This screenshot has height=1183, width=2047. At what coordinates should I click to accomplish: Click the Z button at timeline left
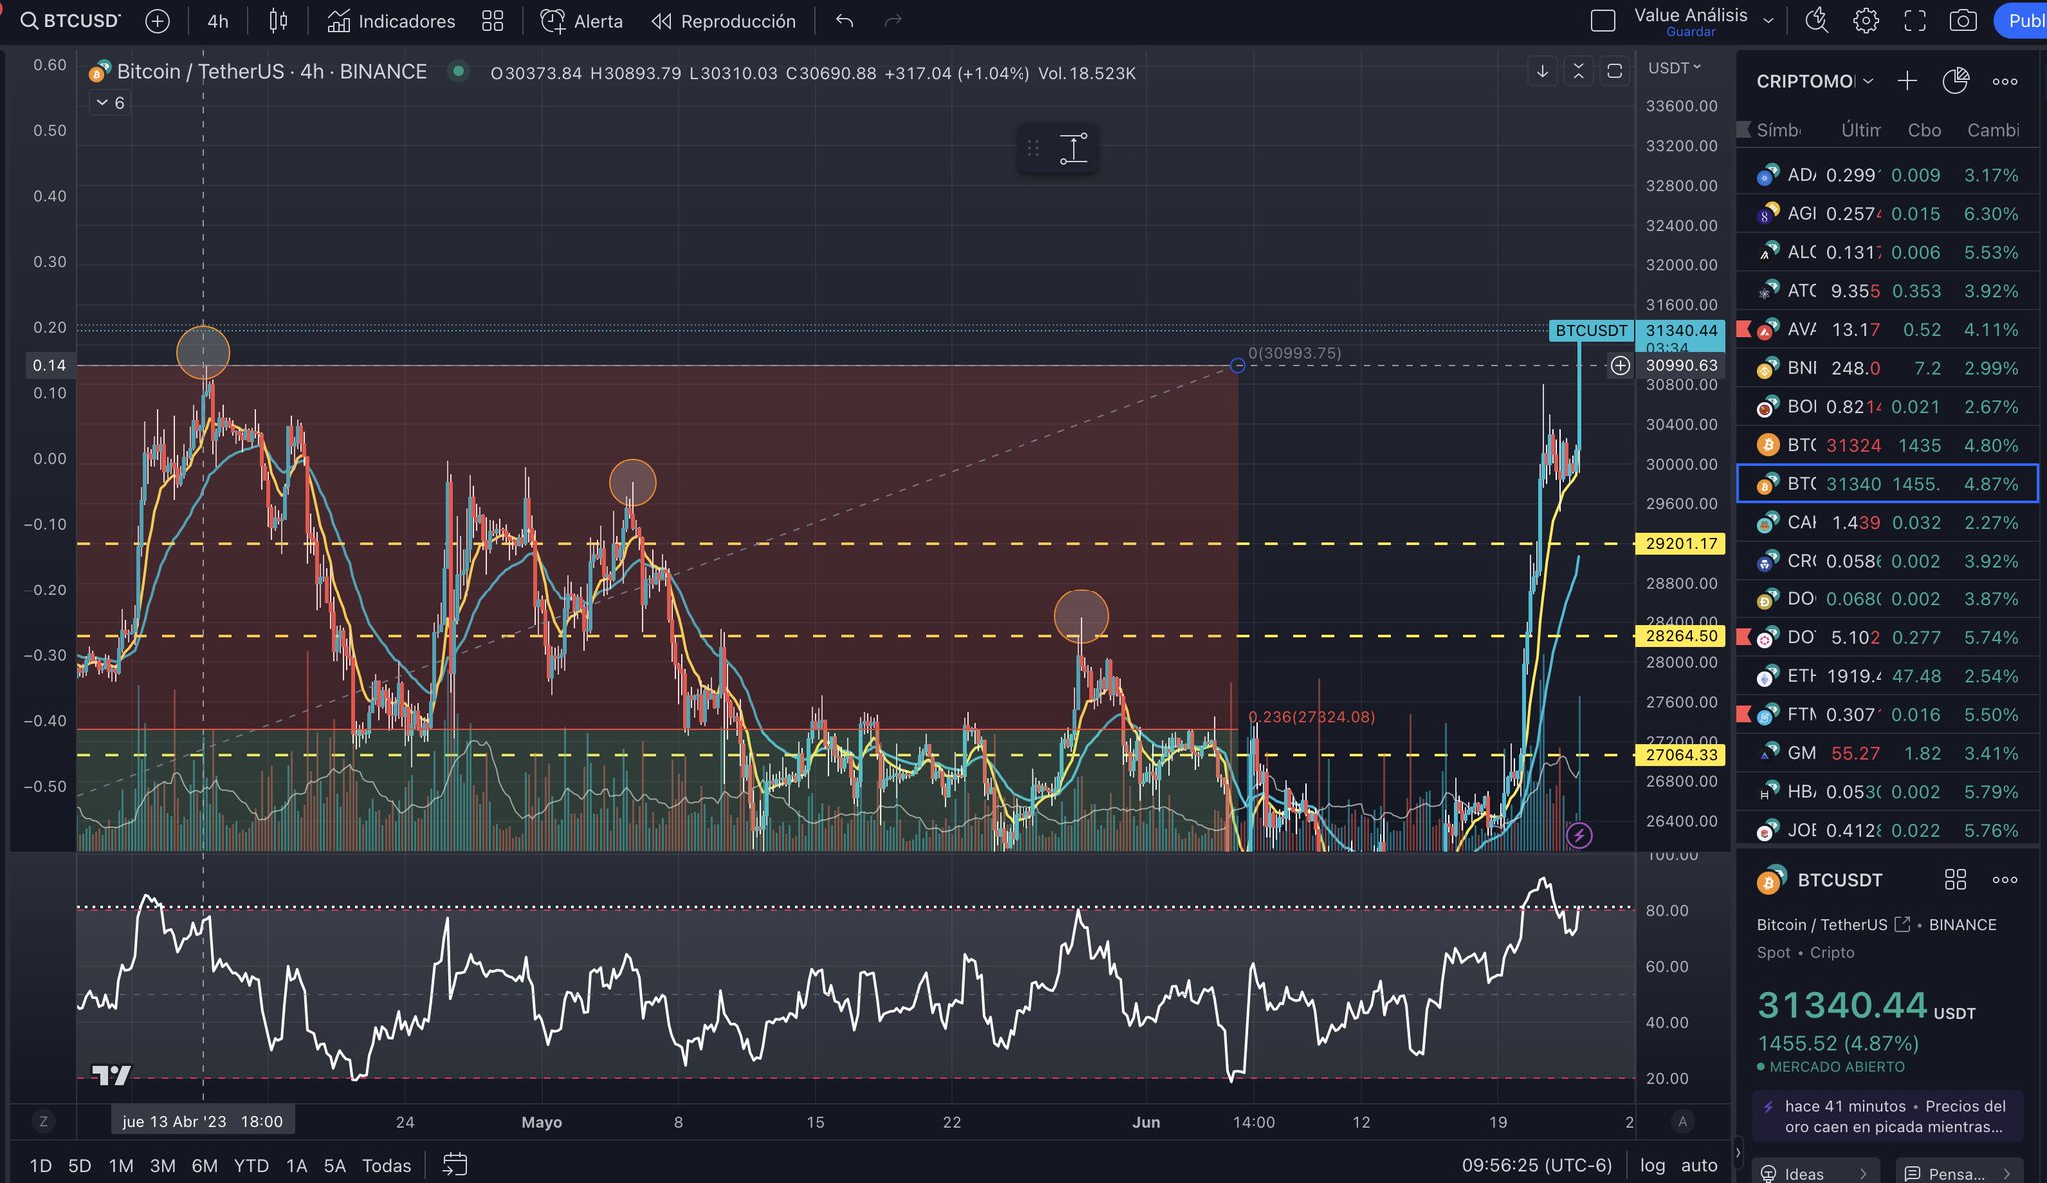(x=43, y=1121)
